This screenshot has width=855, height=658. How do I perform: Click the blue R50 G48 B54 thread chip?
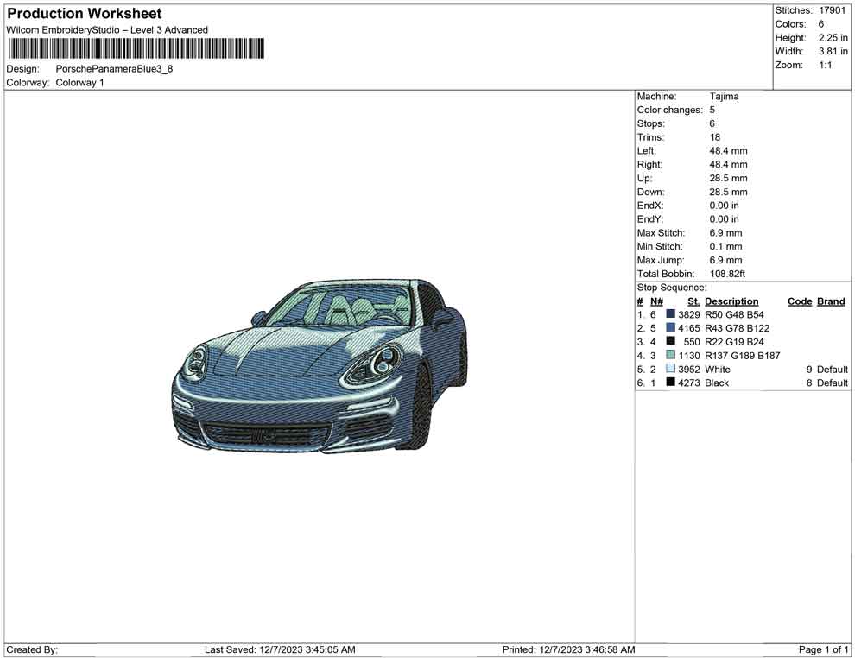pos(670,314)
